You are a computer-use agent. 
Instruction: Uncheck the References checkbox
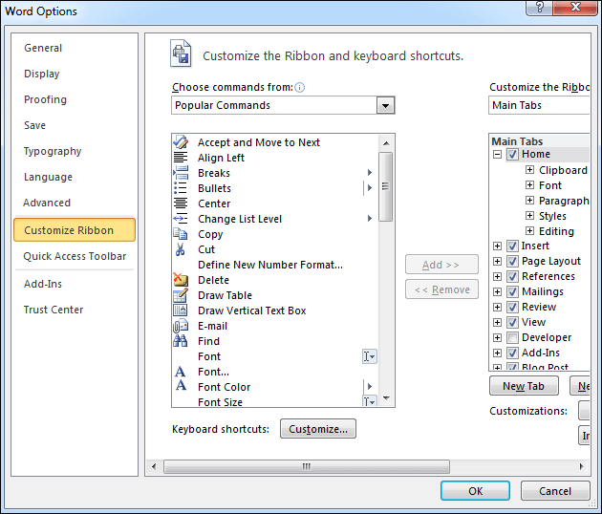(x=512, y=276)
